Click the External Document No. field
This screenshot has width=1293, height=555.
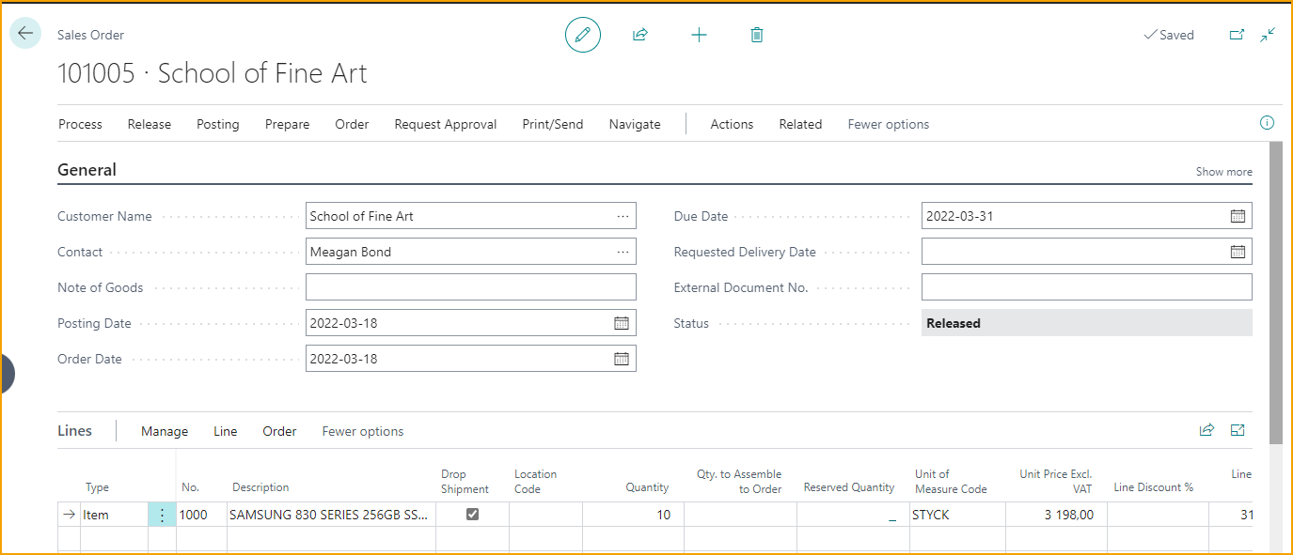coord(1086,287)
